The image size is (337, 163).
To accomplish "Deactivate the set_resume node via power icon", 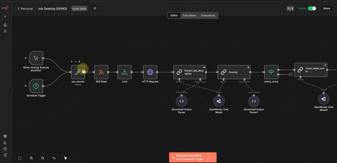I will coord(76,62).
